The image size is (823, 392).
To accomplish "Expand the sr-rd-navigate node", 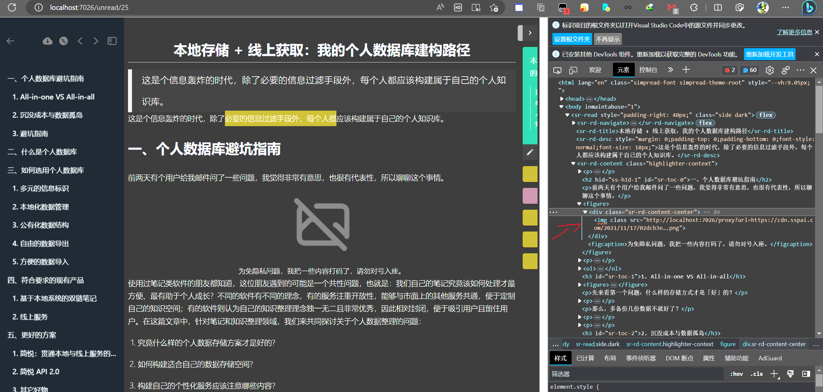I will point(574,123).
